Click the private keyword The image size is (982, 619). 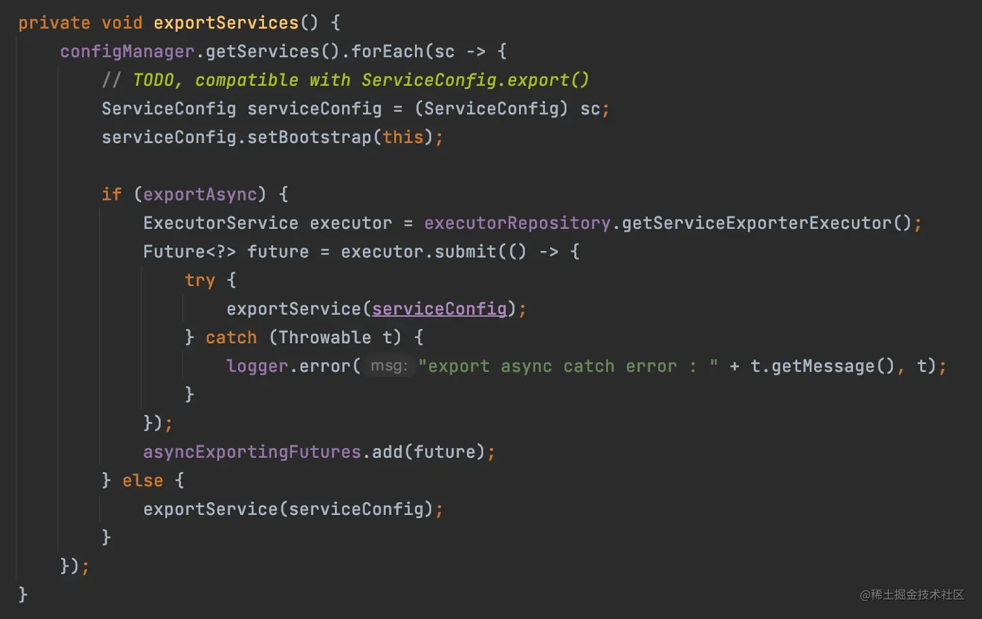(54, 23)
